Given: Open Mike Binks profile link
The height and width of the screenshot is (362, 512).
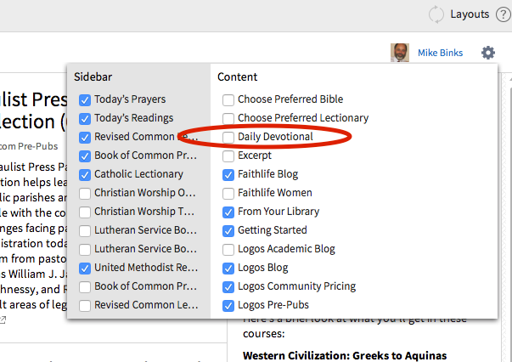Looking at the screenshot, I should coord(440,53).
